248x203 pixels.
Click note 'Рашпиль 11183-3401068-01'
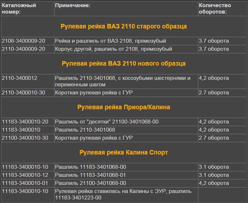click(x=91, y=175)
